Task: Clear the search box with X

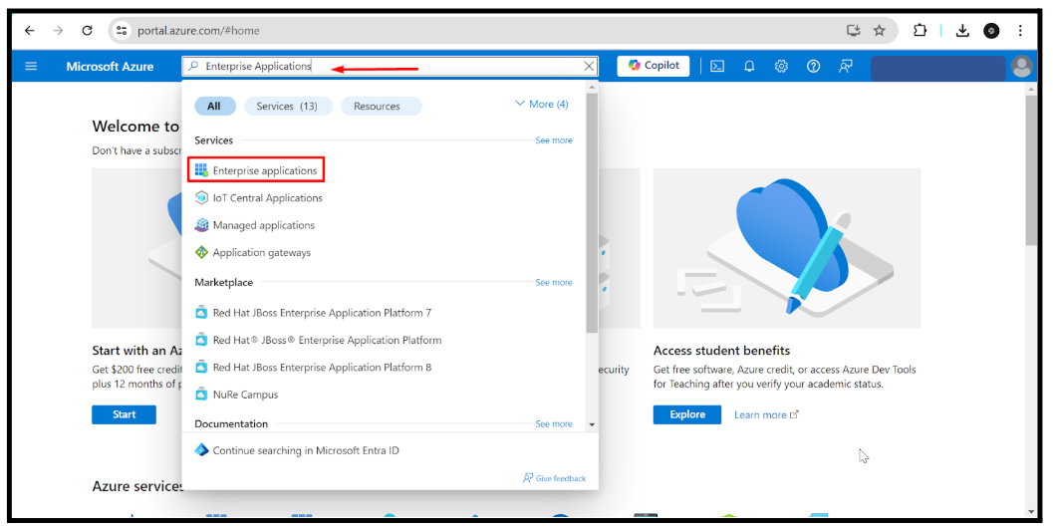Action: point(589,67)
